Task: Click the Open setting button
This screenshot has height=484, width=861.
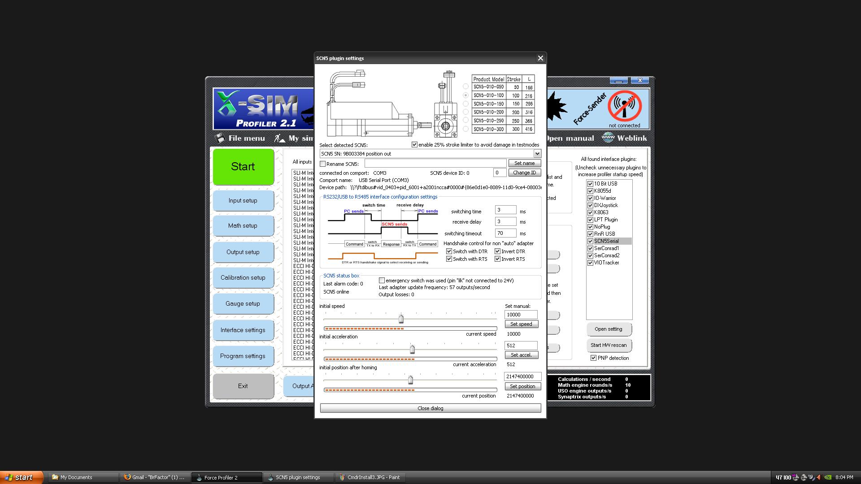Action: point(609,329)
